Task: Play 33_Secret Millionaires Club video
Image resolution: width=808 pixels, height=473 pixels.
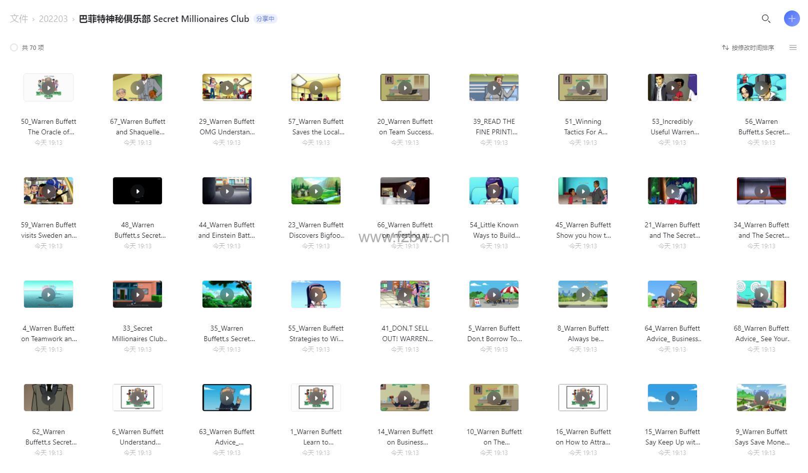Action: click(137, 294)
